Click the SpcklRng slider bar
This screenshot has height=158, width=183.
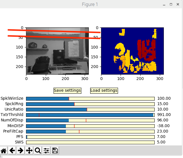point(90,104)
